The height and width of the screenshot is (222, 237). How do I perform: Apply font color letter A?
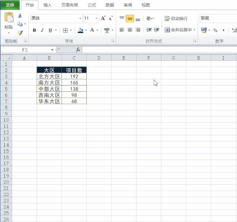coord(92,30)
